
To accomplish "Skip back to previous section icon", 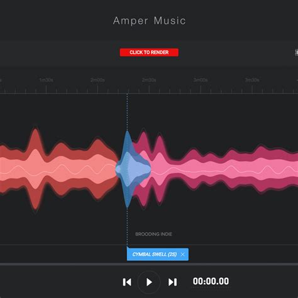I will pos(127,282).
